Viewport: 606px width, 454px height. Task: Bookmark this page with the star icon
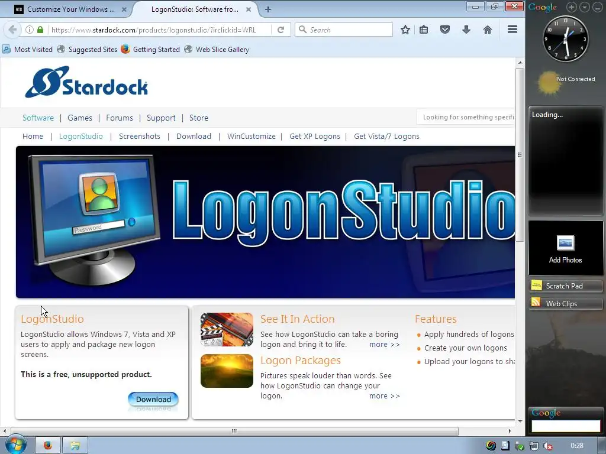[405, 30]
